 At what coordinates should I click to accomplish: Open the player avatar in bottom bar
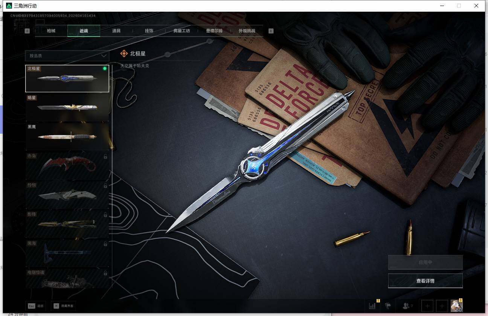pos(456,305)
